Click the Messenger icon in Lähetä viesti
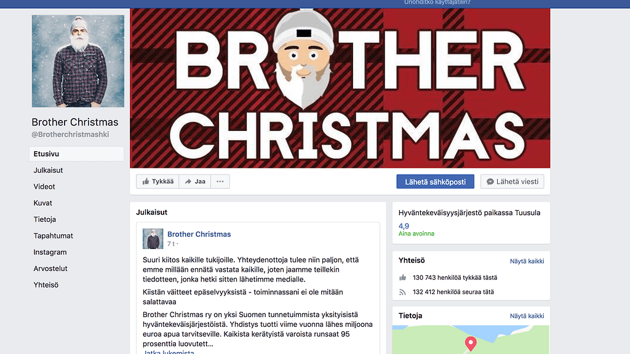The width and height of the screenshot is (630, 354). [x=490, y=182]
